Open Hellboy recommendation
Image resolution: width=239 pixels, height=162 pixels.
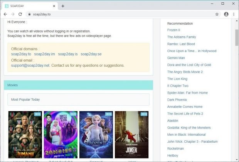tap(173, 155)
